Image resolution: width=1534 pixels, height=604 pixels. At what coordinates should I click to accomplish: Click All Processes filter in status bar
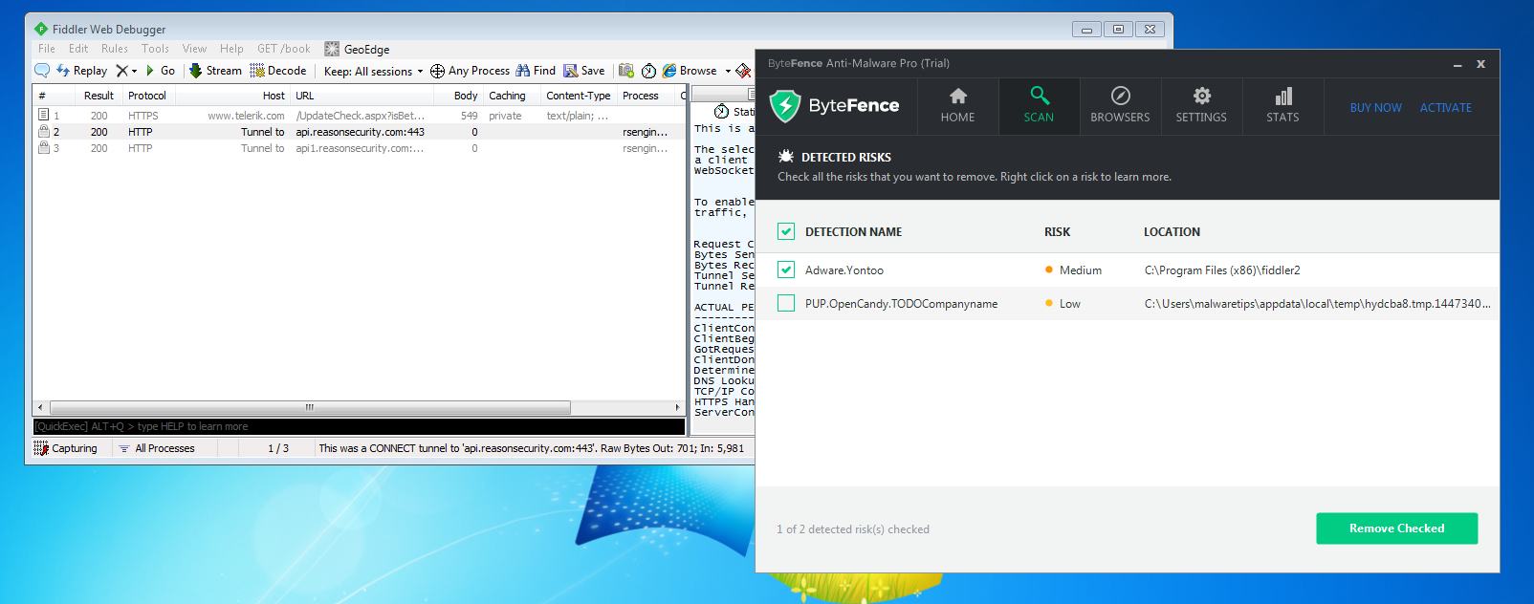[156, 448]
